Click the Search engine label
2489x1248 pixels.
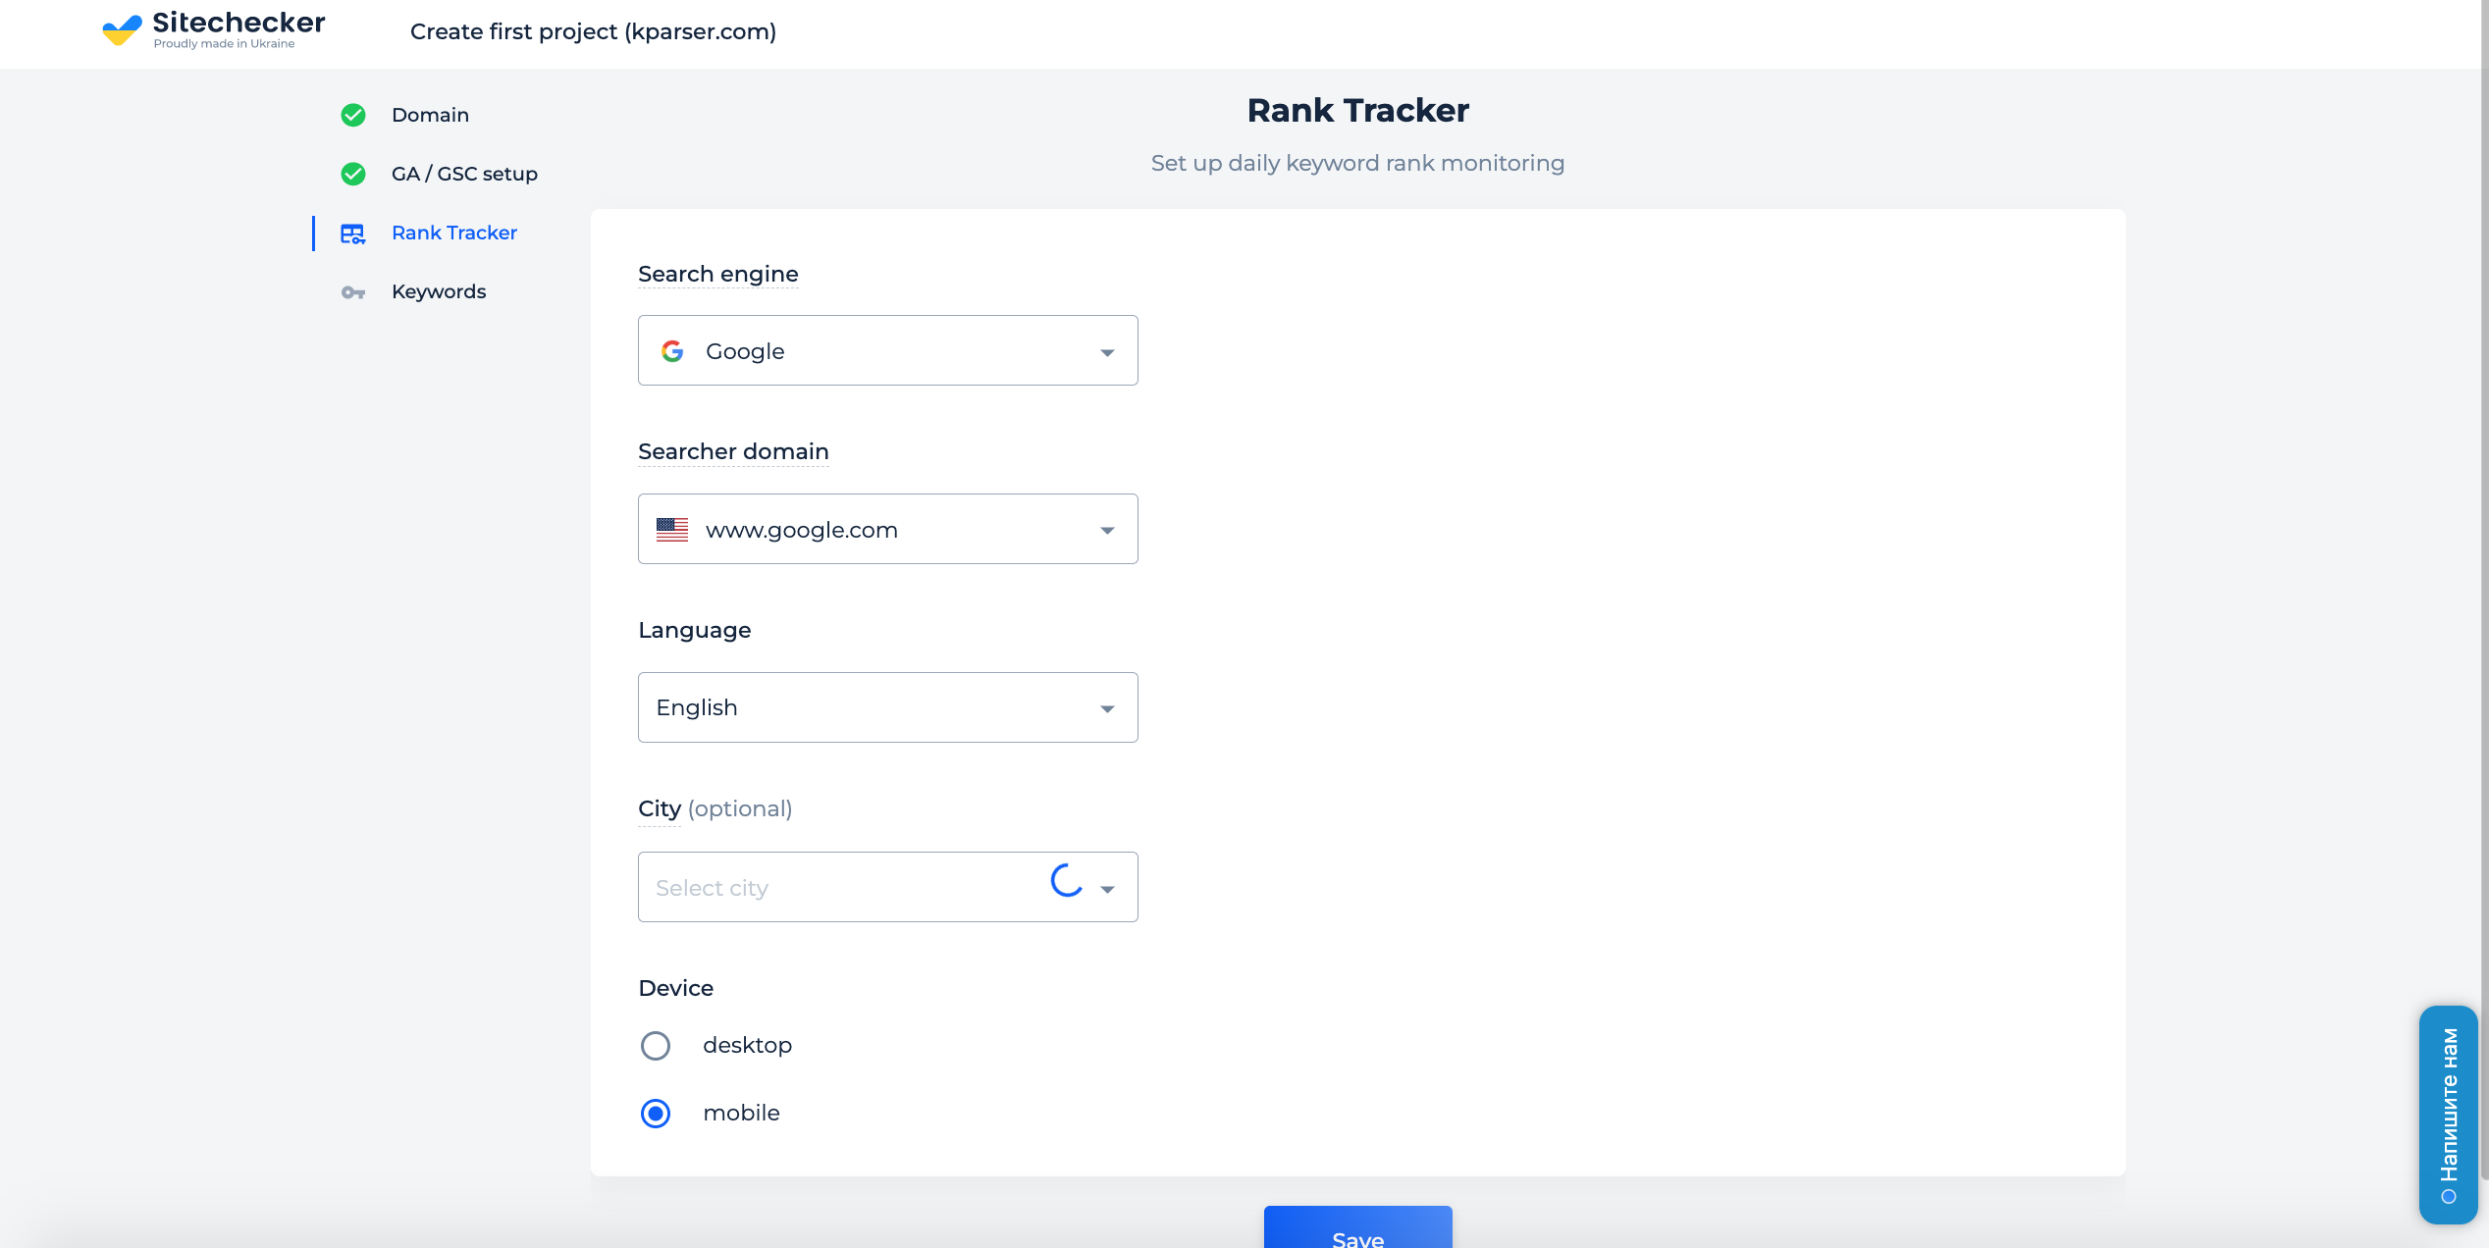(x=718, y=274)
